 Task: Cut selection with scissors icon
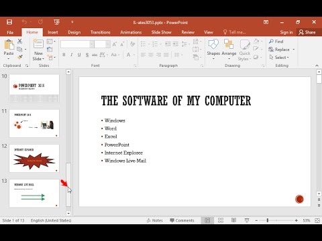coord(19,41)
